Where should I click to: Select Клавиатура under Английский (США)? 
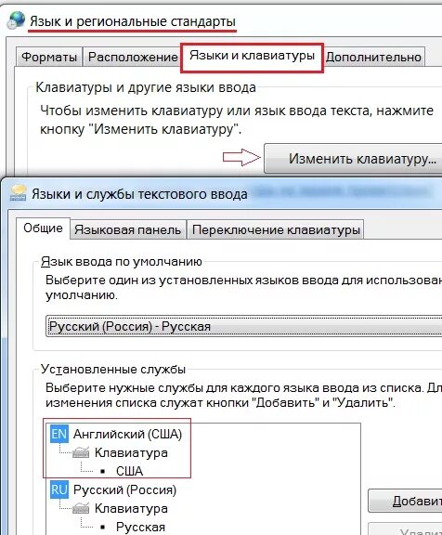[x=131, y=452]
